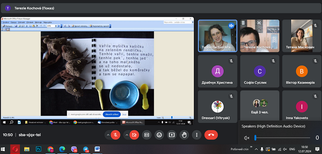
Task: Open the Úpravy menu in Picture Manager
Action: click(14, 22)
